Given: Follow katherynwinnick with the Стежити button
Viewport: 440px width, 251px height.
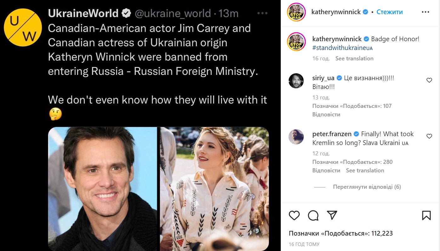Looking at the screenshot, I should click(x=389, y=12).
